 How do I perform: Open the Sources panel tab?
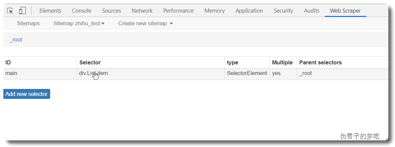point(111,11)
